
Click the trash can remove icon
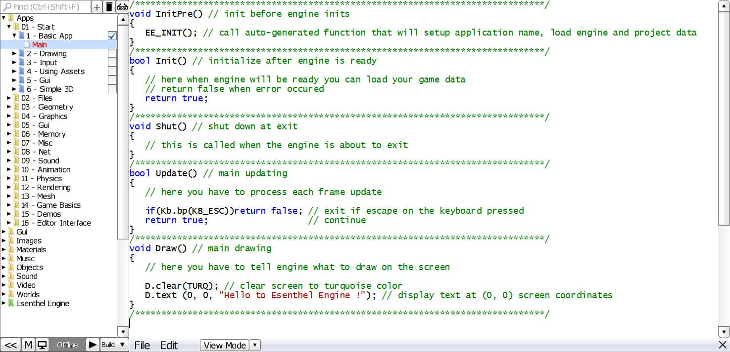pos(109,7)
